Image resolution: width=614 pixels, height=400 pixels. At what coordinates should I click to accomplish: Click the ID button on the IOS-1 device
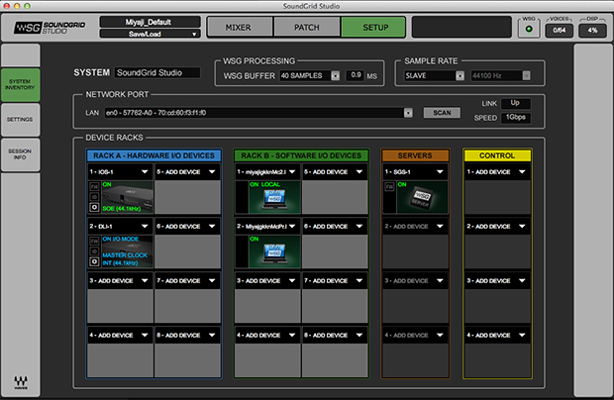click(94, 197)
